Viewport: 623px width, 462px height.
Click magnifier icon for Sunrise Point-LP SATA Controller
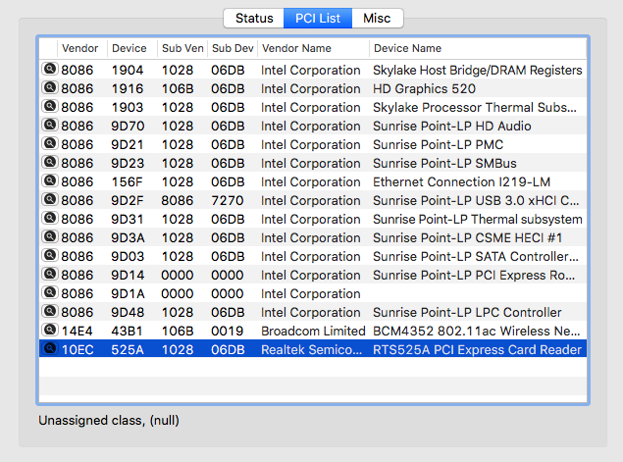[x=49, y=256]
